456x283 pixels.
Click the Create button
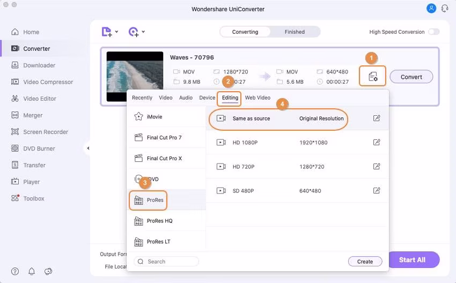click(365, 262)
